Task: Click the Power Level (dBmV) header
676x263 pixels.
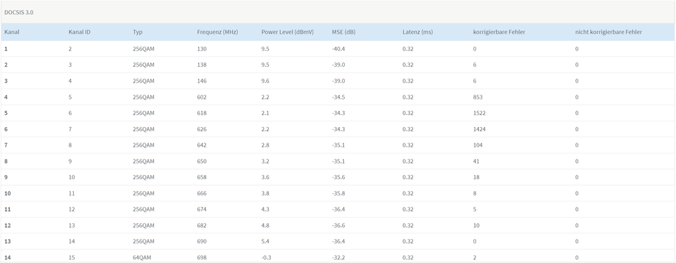Action: (x=288, y=32)
